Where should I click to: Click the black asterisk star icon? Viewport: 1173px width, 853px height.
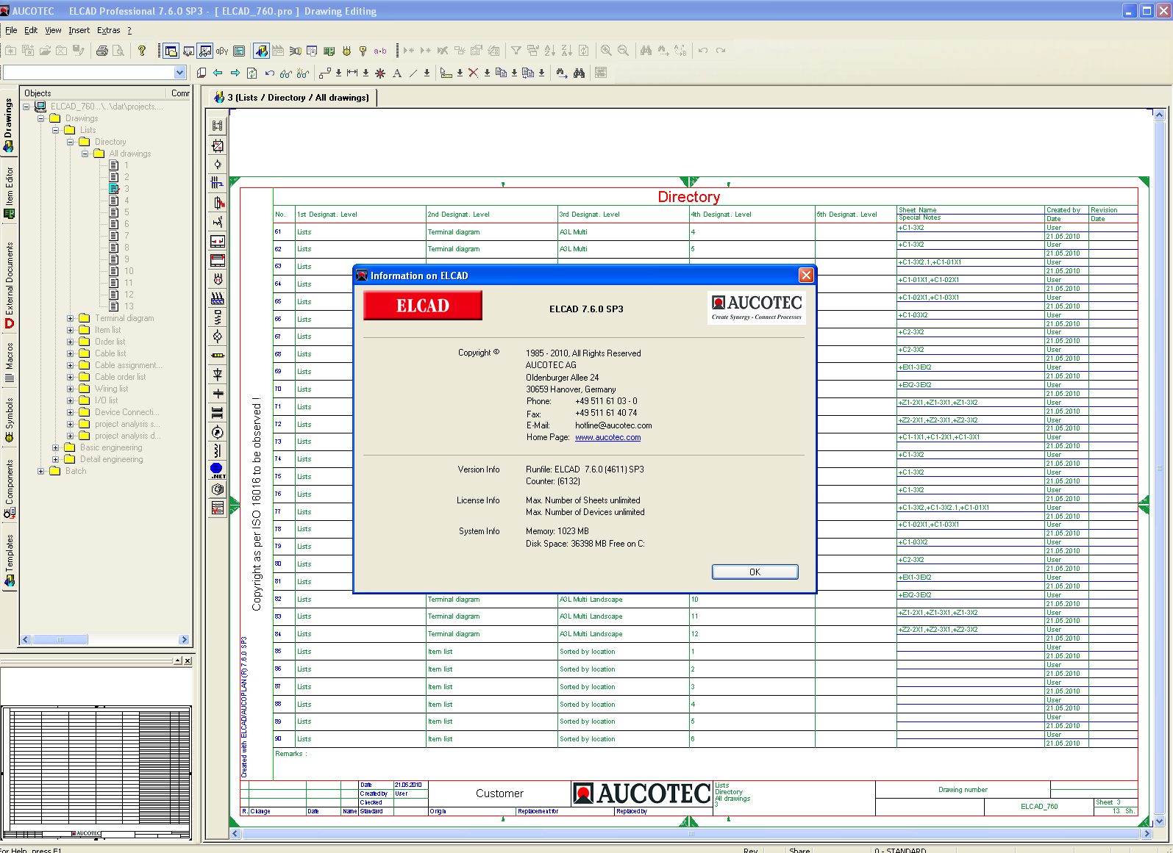(x=380, y=73)
